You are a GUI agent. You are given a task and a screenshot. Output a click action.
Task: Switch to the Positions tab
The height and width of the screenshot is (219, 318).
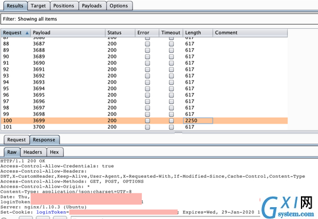(64, 6)
